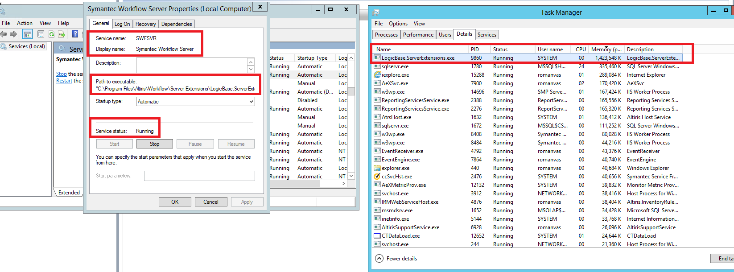The height and width of the screenshot is (272, 734).
Task: Click the Internet Explorer icon for iexplore.exe
Action: click(x=377, y=75)
